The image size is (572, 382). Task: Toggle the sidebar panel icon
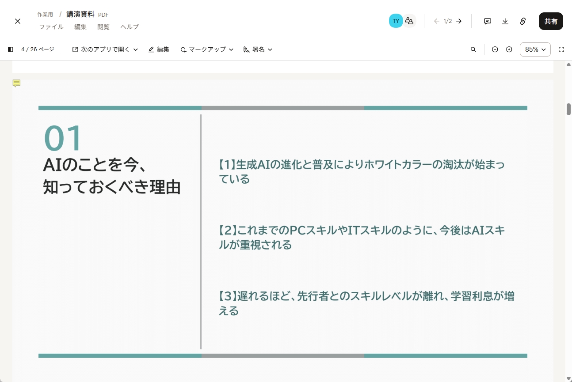[x=11, y=49]
